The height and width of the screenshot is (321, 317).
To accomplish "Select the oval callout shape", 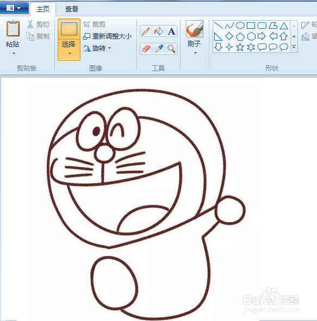I will tap(273, 47).
